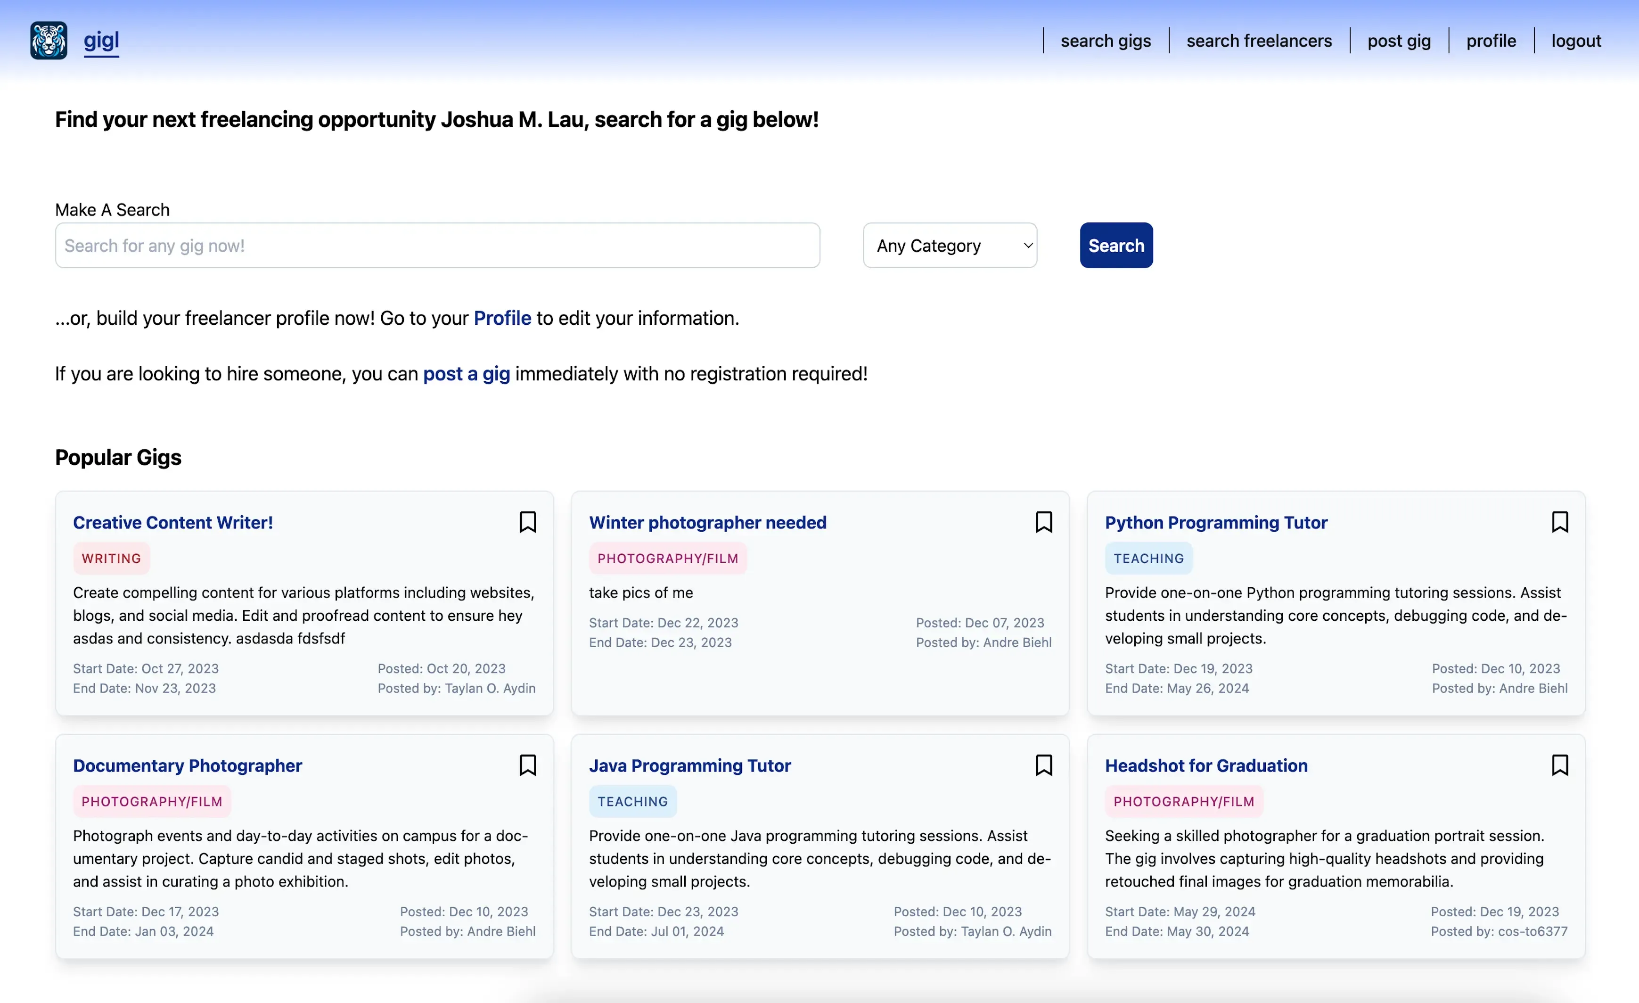Bookmark the Python Programming Tutor gig
The width and height of the screenshot is (1639, 1003).
click(x=1560, y=522)
